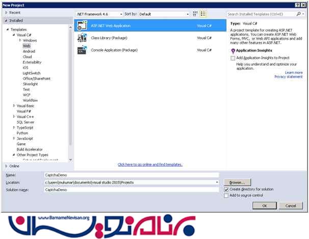
Task: Click the Solution name input field
Action: 132,190
